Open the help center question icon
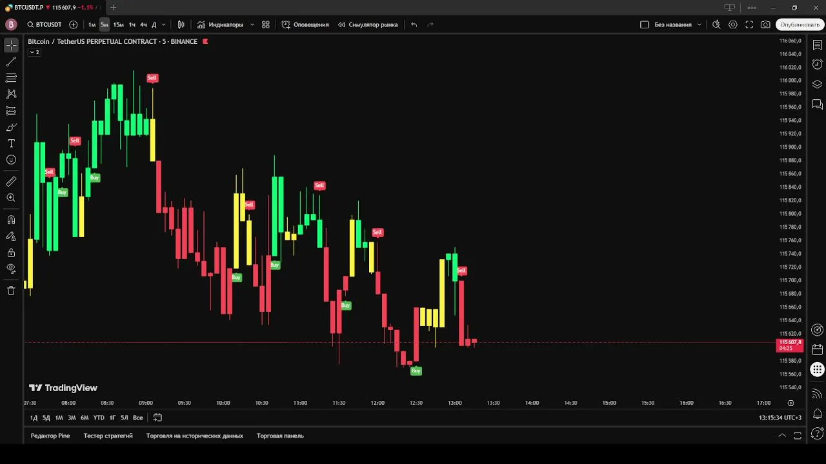This screenshot has height=464, width=826. [817, 434]
